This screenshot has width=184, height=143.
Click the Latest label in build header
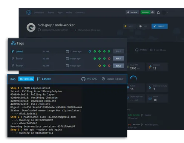coord(46,79)
